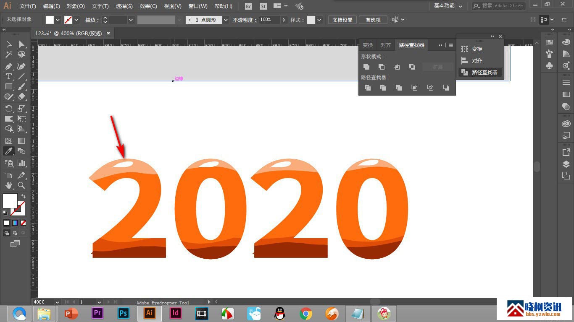Screen dimensions: 574x322
Task: Open the zoom level 400% dropdown
Action: [57, 302]
